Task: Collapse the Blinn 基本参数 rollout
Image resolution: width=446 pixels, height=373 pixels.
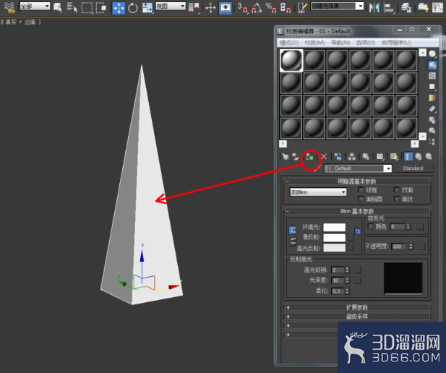Action: pyautogui.click(x=356, y=211)
